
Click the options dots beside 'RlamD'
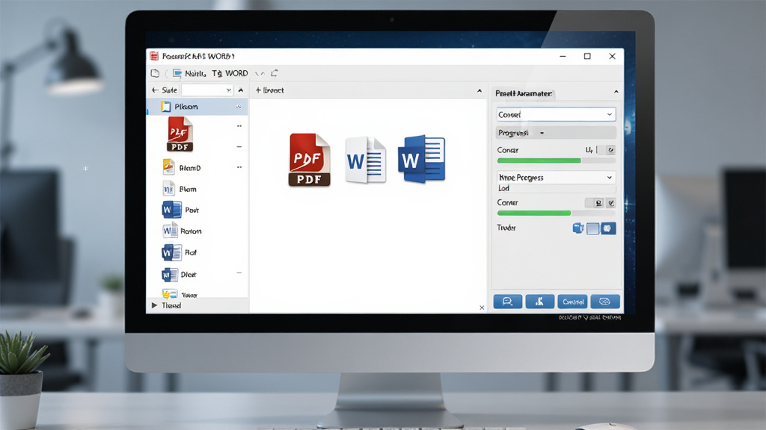click(x=239, y=167)
